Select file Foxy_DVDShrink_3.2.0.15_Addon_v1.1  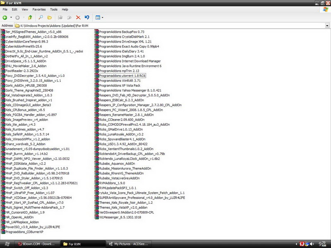[34, 81]
